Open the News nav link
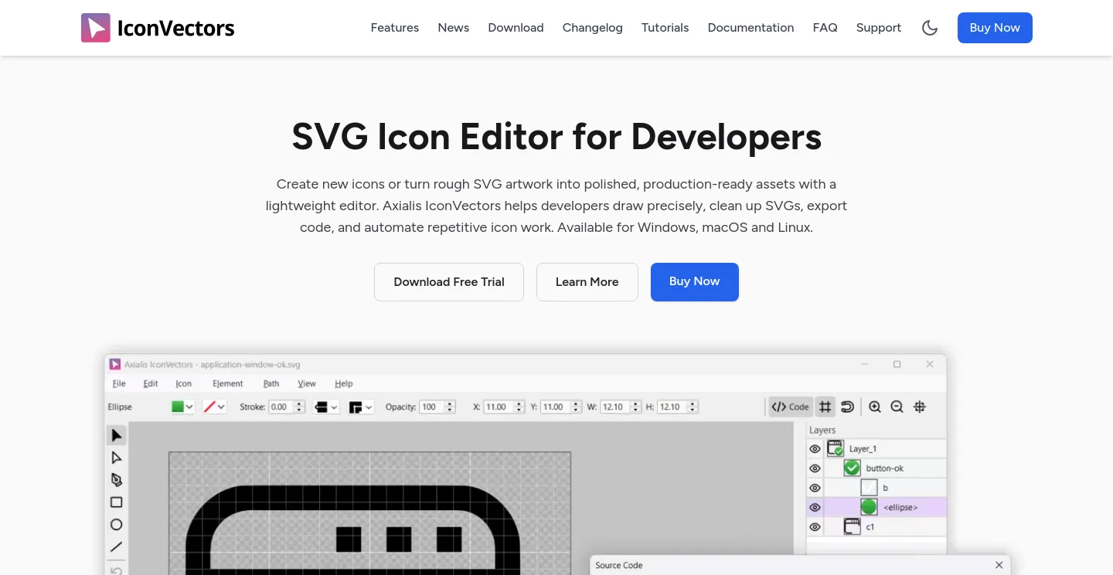This screenshot has height=575, width=1113. [454, 28]
